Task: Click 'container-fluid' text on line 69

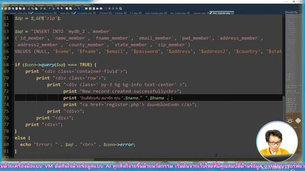Action: (x=97, y=71)
